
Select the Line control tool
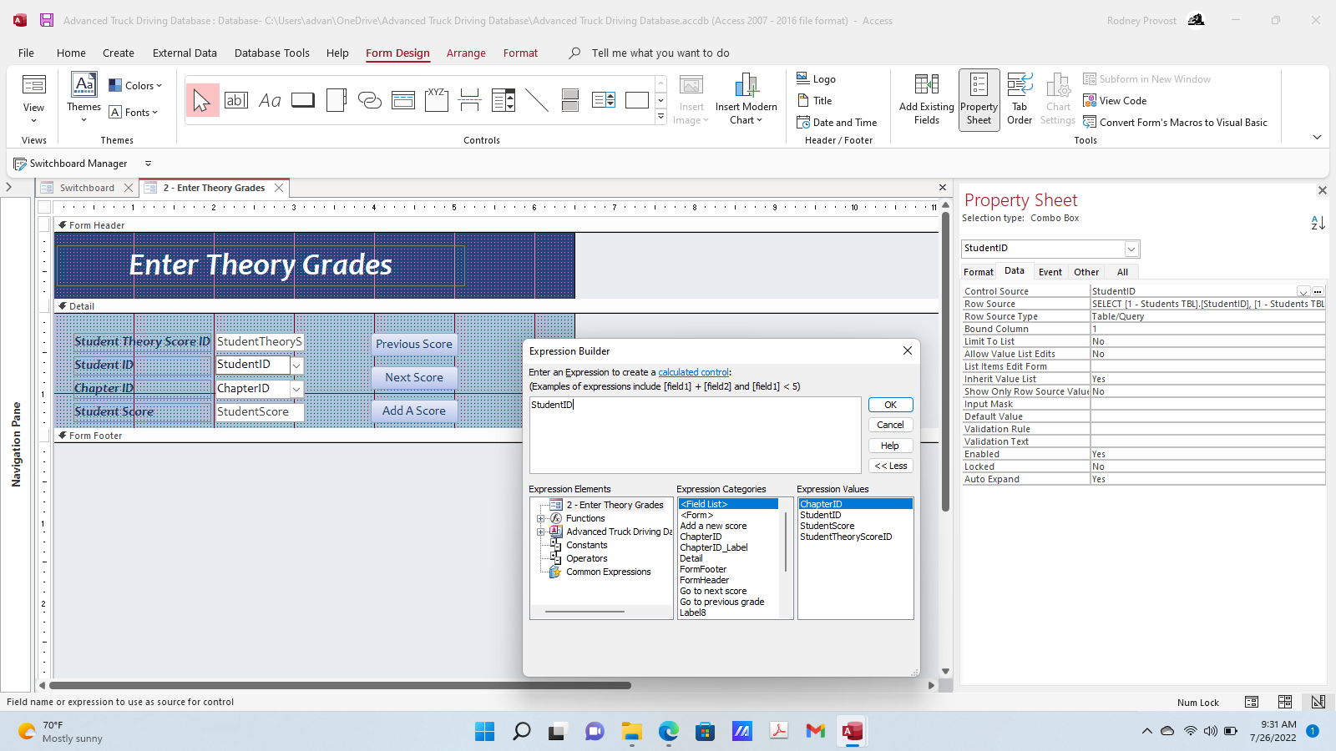pos(537,100)
